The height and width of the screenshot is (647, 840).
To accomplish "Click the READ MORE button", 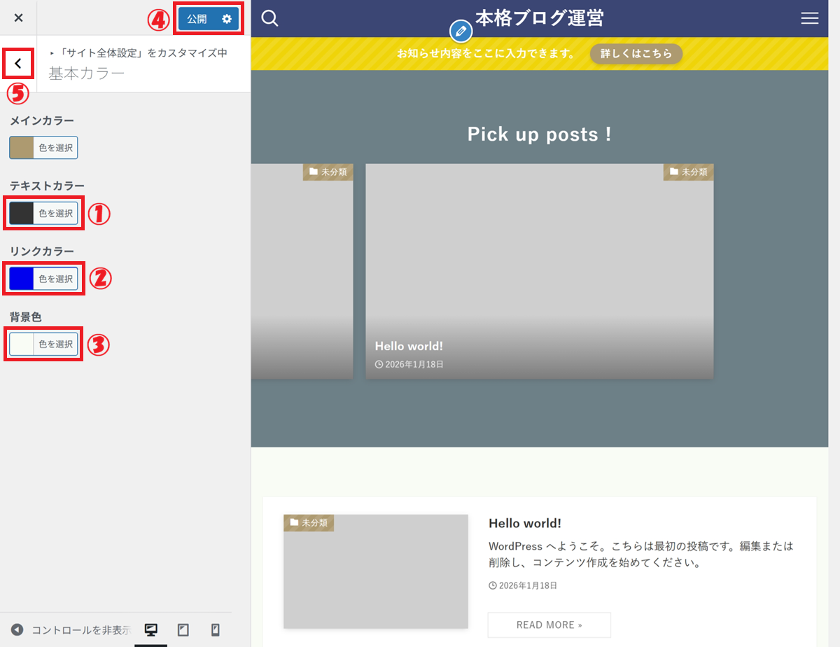I will [549, 625].
